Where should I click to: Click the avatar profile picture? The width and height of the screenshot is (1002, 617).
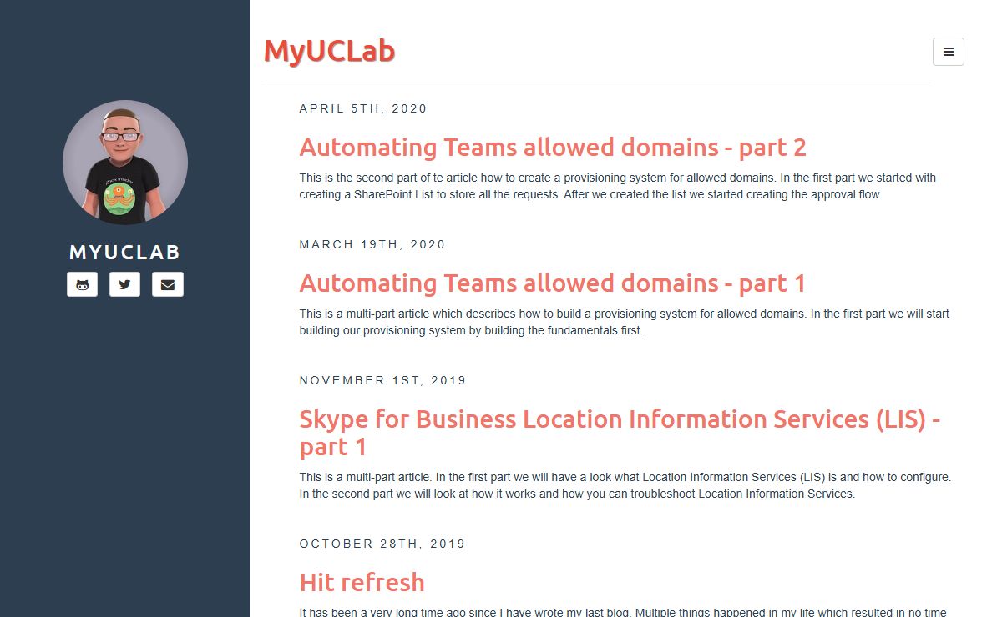[125, 163]
